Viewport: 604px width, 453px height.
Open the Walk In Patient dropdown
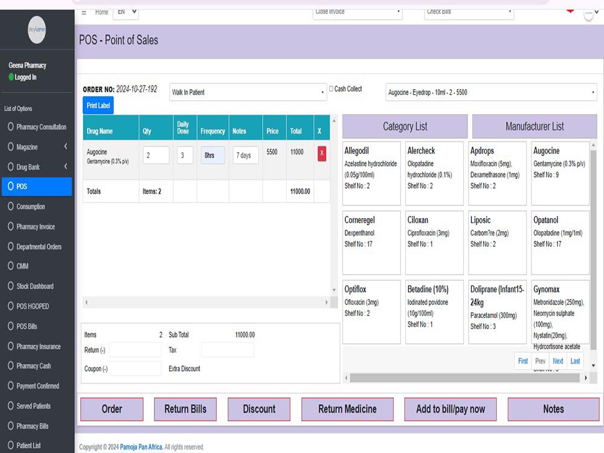(248, 92)
